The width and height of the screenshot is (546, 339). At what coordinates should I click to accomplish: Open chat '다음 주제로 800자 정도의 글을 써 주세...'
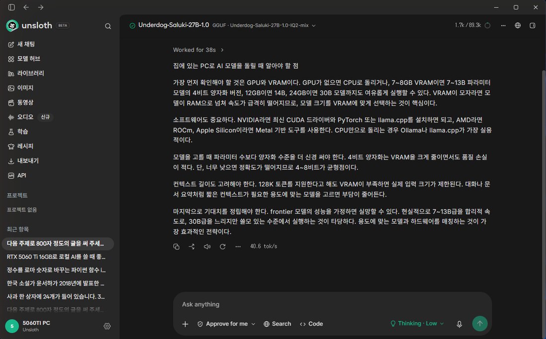tap(58, 244)
